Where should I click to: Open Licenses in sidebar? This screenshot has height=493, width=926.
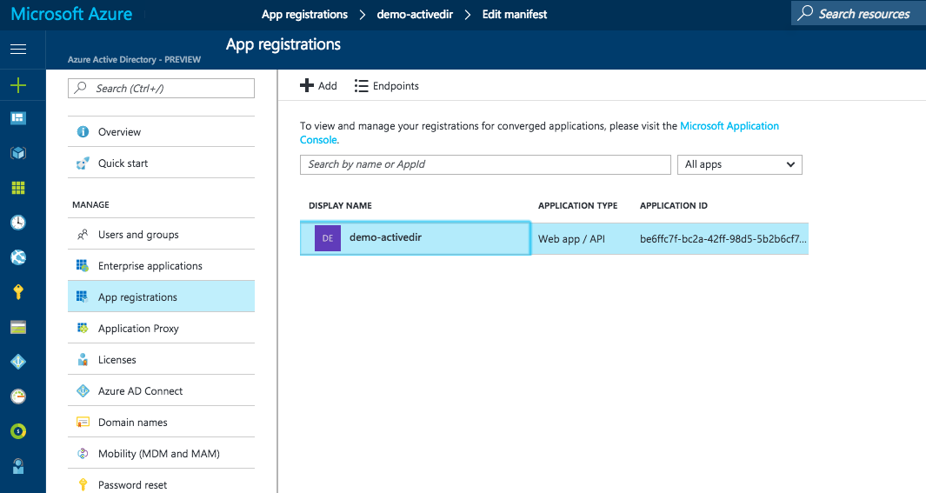pos(161,360)
